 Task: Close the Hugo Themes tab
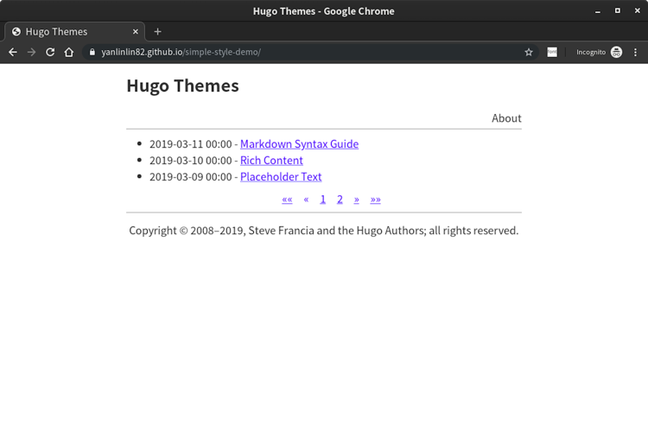[136, 31]
